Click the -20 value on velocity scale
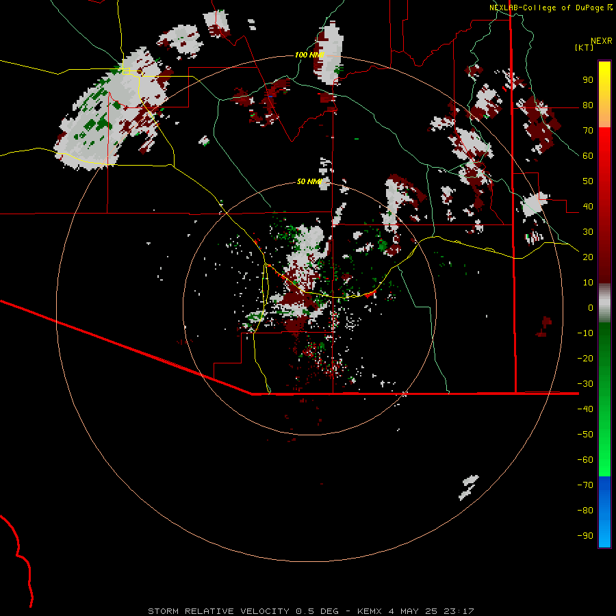The height and width of the screenshot is (616, 616). pyautogui.click(x=585, y=359)
